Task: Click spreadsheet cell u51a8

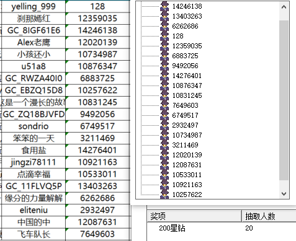Action: click(x=34, y=66)
